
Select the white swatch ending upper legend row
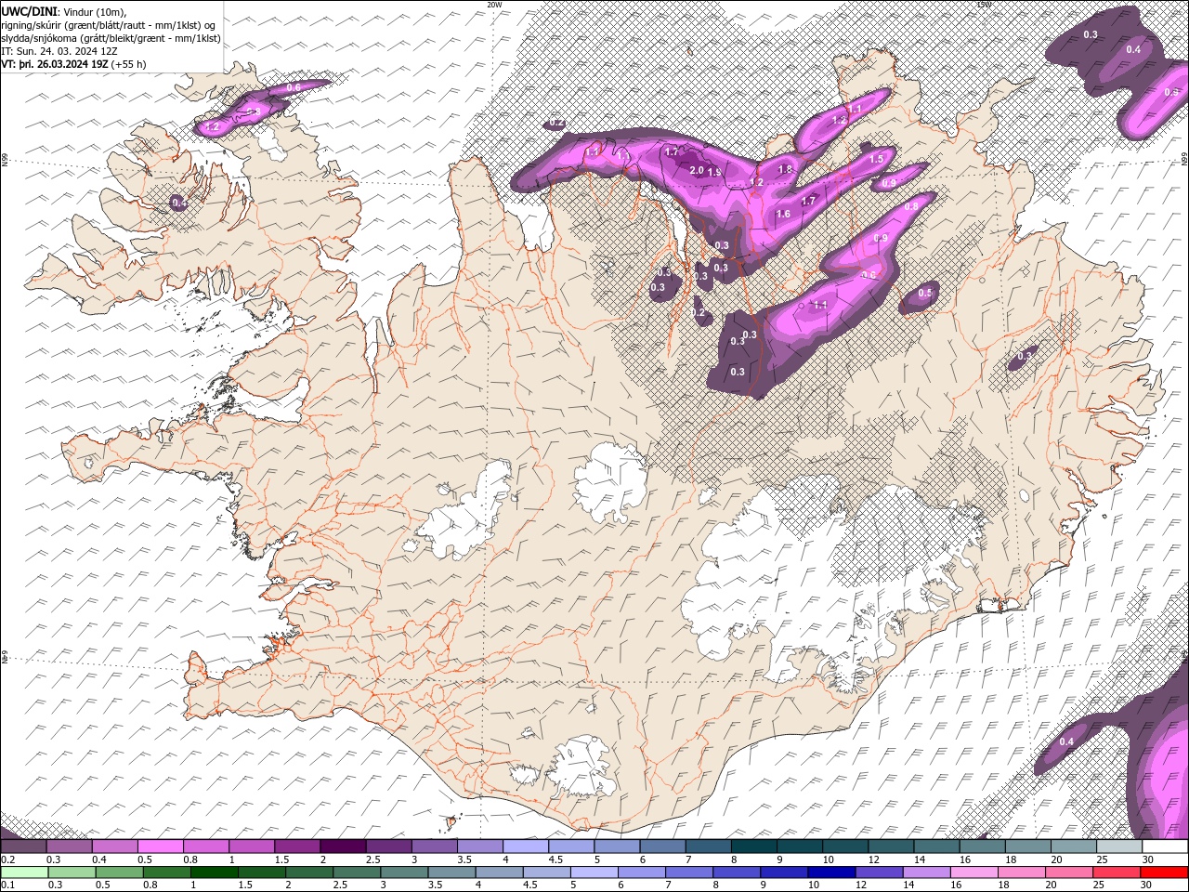pyautogui.click(x=1165, y=846)
